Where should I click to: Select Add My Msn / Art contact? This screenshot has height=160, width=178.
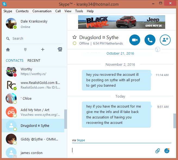(33, 112)
